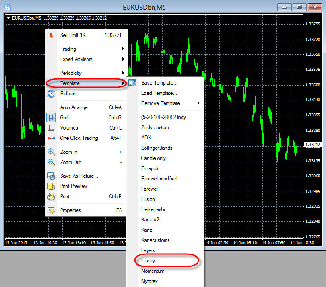Apply the Farewell modified template
This screenshot has height=287, width=326.
click(165, 179)
